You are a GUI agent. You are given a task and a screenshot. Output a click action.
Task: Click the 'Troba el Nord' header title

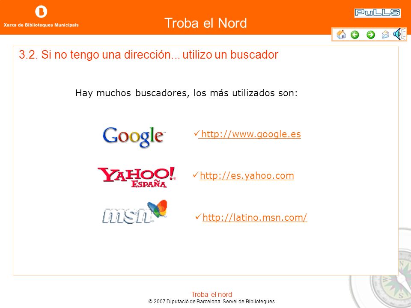205,23
